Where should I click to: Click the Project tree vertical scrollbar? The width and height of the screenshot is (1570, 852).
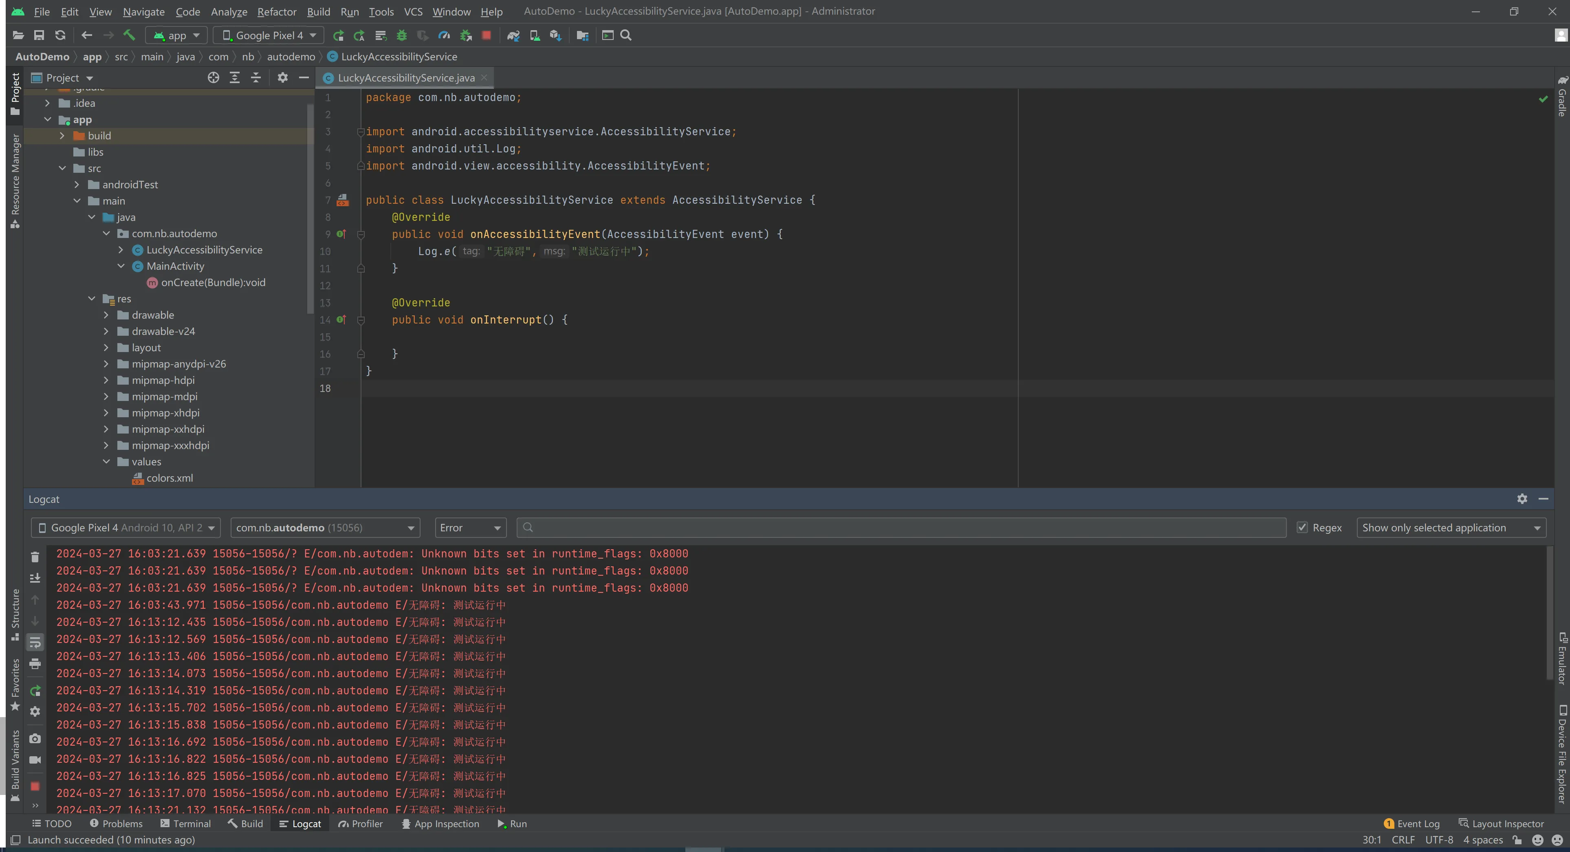(x=310, y=209)
